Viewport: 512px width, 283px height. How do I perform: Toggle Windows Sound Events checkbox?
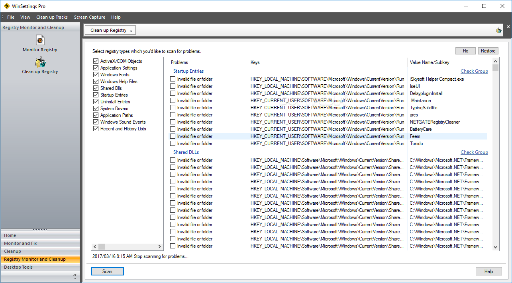coord(96,122)
